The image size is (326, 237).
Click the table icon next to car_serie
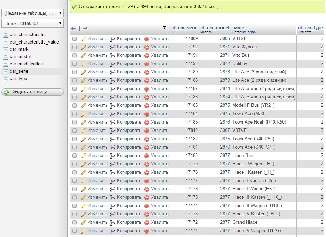click(x=6, y=72)
